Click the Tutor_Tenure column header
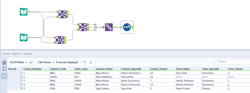The height and width of the screenshot is (93, 250). click(238, 69)
